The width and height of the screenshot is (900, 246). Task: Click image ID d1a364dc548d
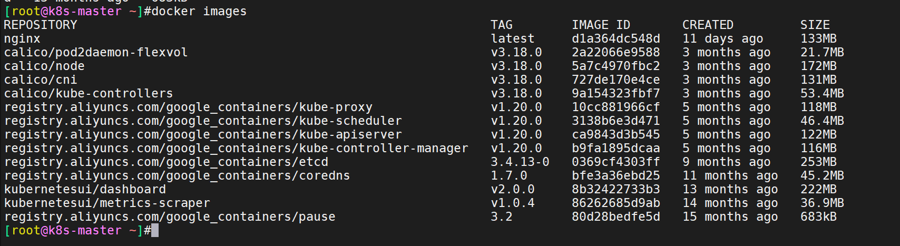[616, 39]
